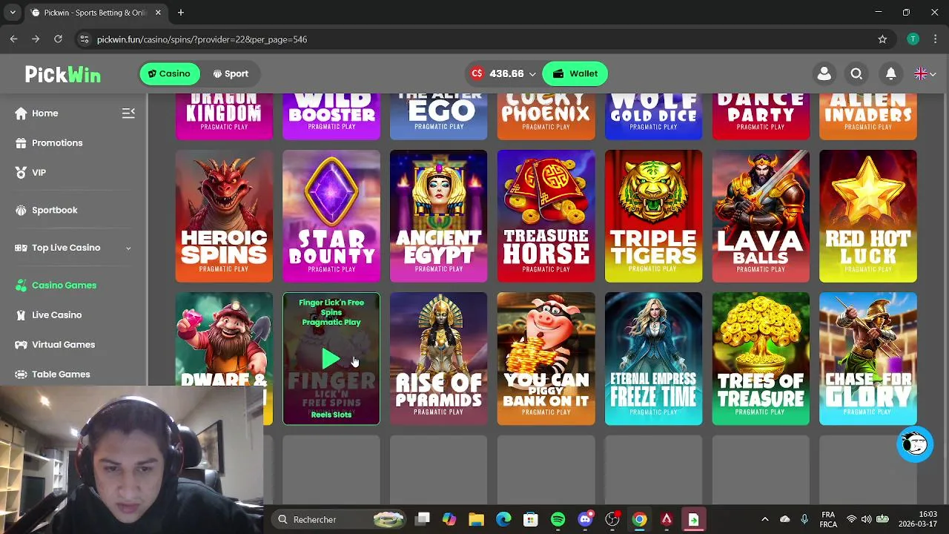Open Table Games in sidebar
The height and width of the screenshot is (534, 949).
click(x=61, y=374)
